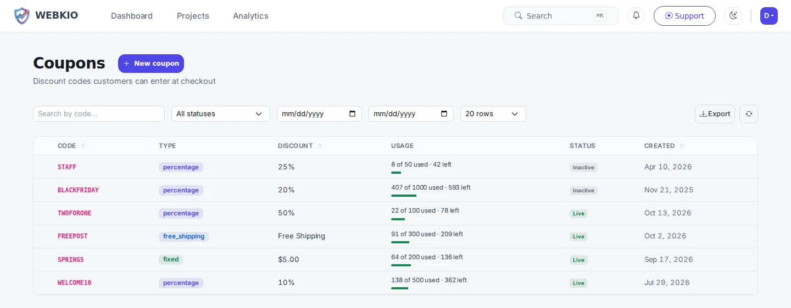This screenshot has width=791, height=308.
Task: Click the Support button
Action: [x=684, y=16]
